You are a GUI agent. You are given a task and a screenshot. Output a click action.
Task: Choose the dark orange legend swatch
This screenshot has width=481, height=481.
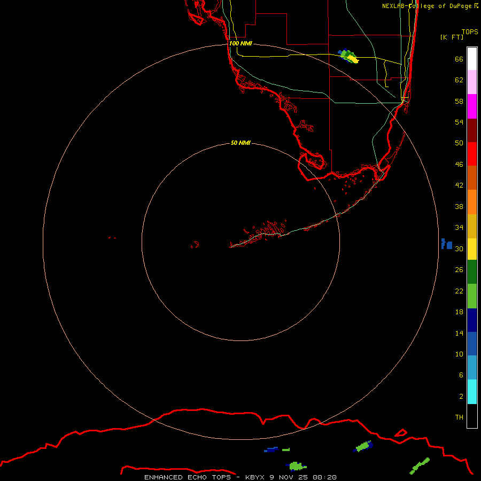[472, 178]
